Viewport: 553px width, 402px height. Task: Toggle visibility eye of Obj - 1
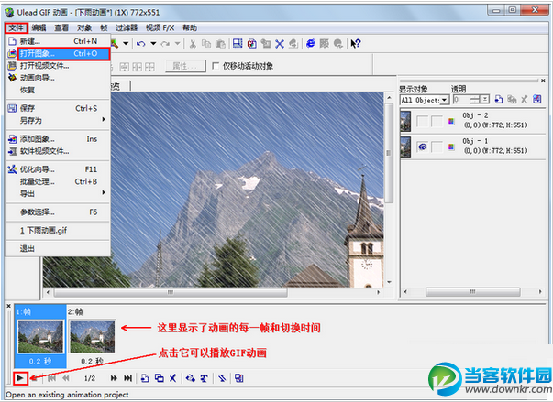(x=422, y=147)
